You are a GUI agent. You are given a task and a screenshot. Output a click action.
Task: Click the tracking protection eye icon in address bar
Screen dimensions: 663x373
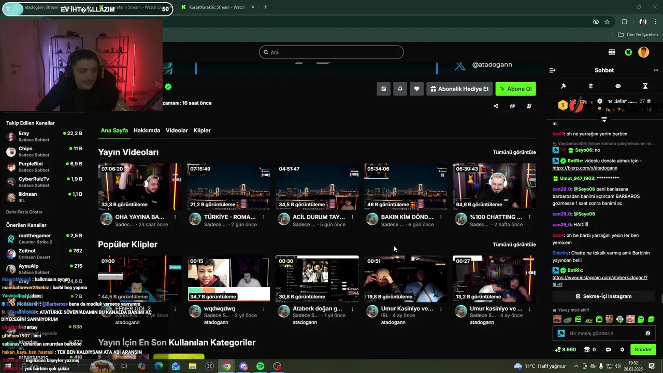pos(596,22)
